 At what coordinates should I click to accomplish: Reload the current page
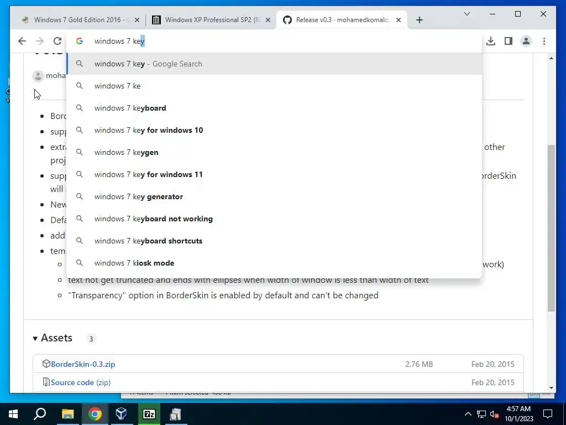[x=57, y=41]
